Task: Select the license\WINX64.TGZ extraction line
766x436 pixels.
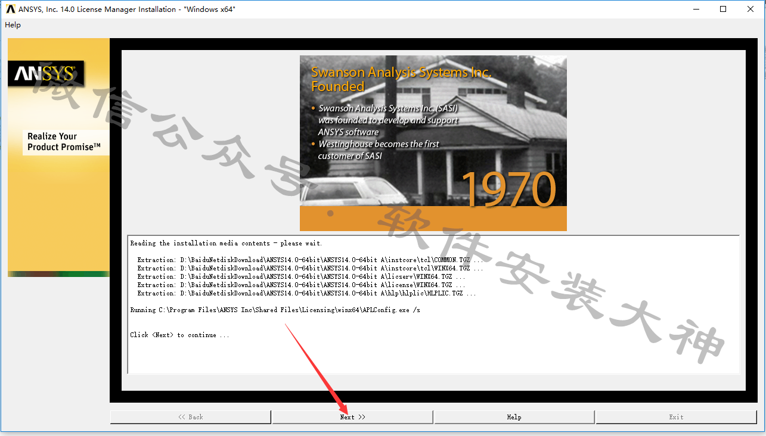Action: click(x=301, y=285)
